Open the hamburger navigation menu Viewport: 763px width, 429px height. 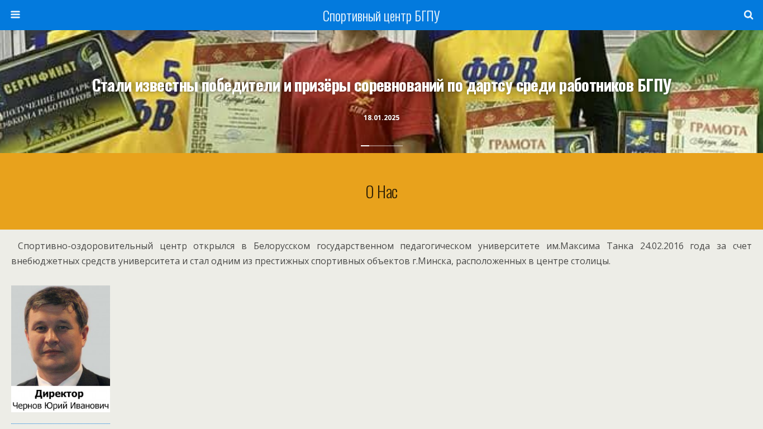click(15, 15)
